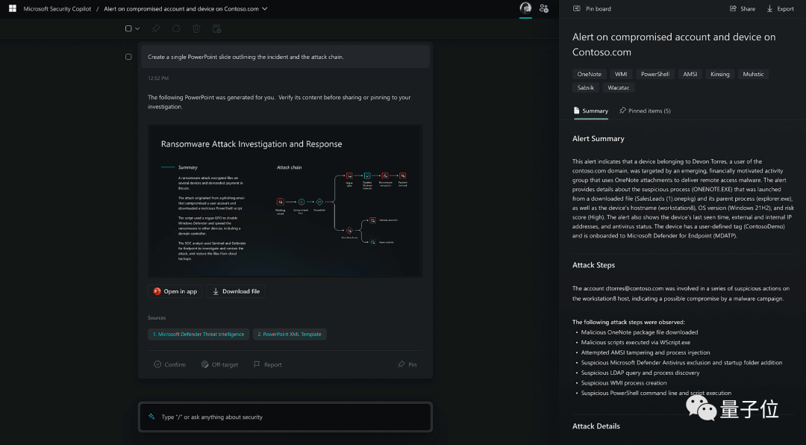Select the AMSI tag

[690, 74]
